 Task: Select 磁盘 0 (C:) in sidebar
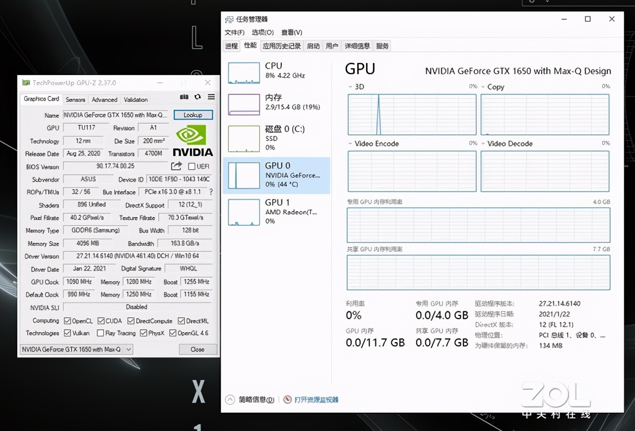[276, 139]
